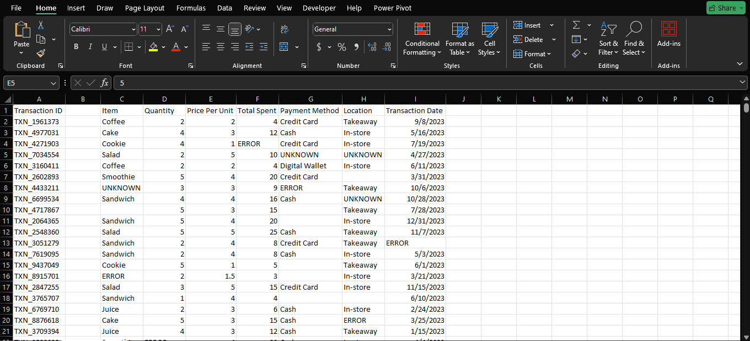This screenshot has height=341, width=750.
Task: Click the Clear eraser icon
Action: [x=576, y=54]
